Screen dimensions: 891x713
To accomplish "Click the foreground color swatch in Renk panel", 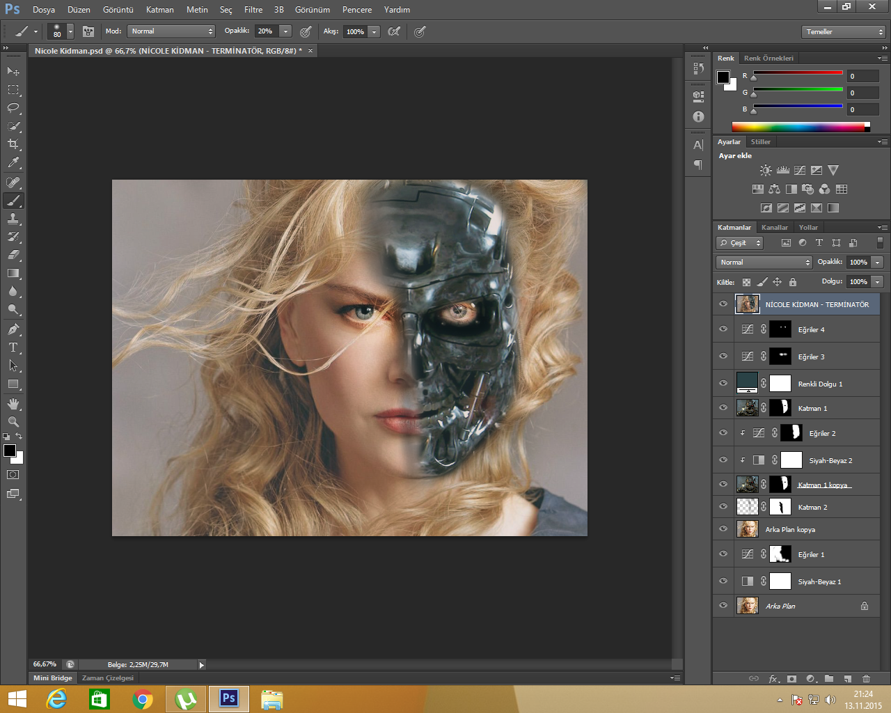I will click(x=723, y=77).
